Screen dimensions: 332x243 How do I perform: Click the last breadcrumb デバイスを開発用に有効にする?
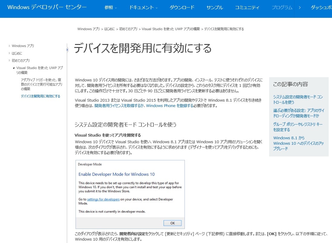pyautogui.click(x=224, y=29)
